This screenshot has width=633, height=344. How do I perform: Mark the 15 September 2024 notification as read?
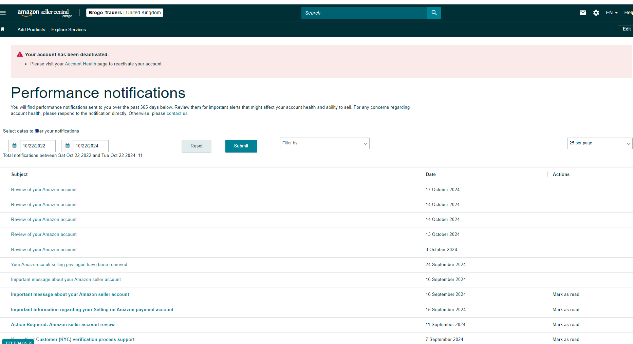click(566, 310)
